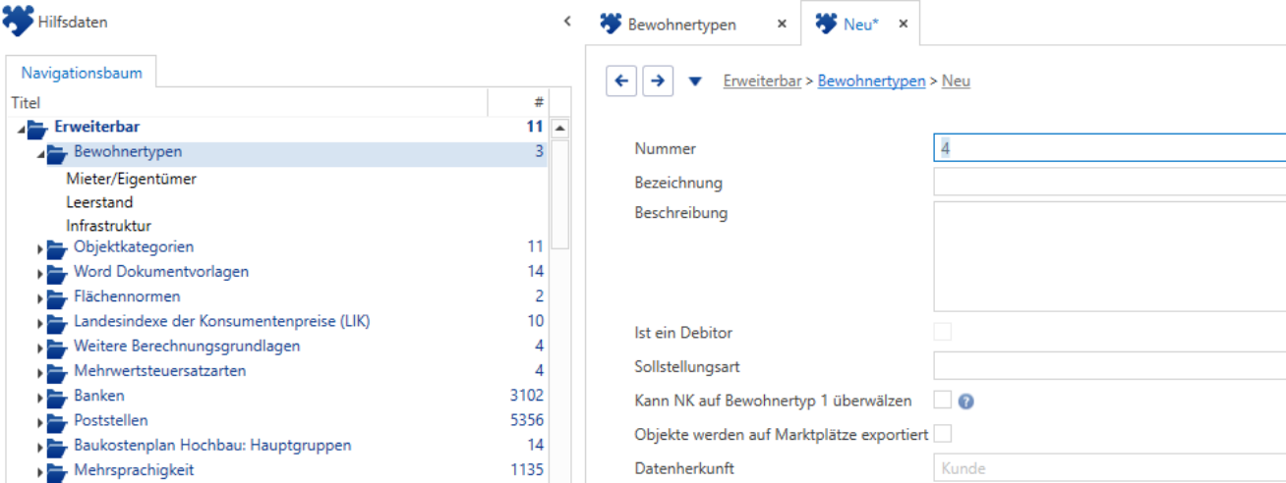
Task: Click the Banken folder icon
Action: (x=57, y=397)
